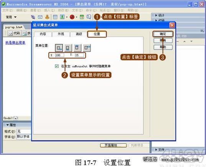Click the 确定 button in dialog
The width and height of the screenshot is (206, 167).
(x=163, y=34)
